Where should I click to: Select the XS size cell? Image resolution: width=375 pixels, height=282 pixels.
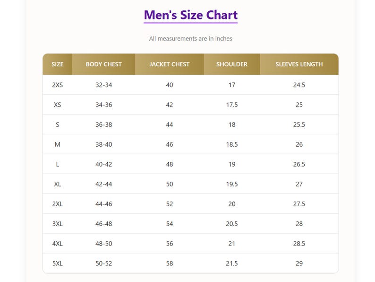(x=58, y=105)
